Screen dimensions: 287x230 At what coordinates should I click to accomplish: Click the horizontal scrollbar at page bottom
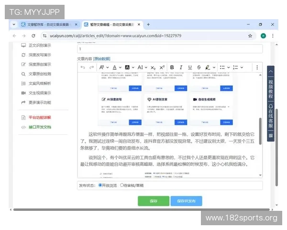tap(141, 209)
